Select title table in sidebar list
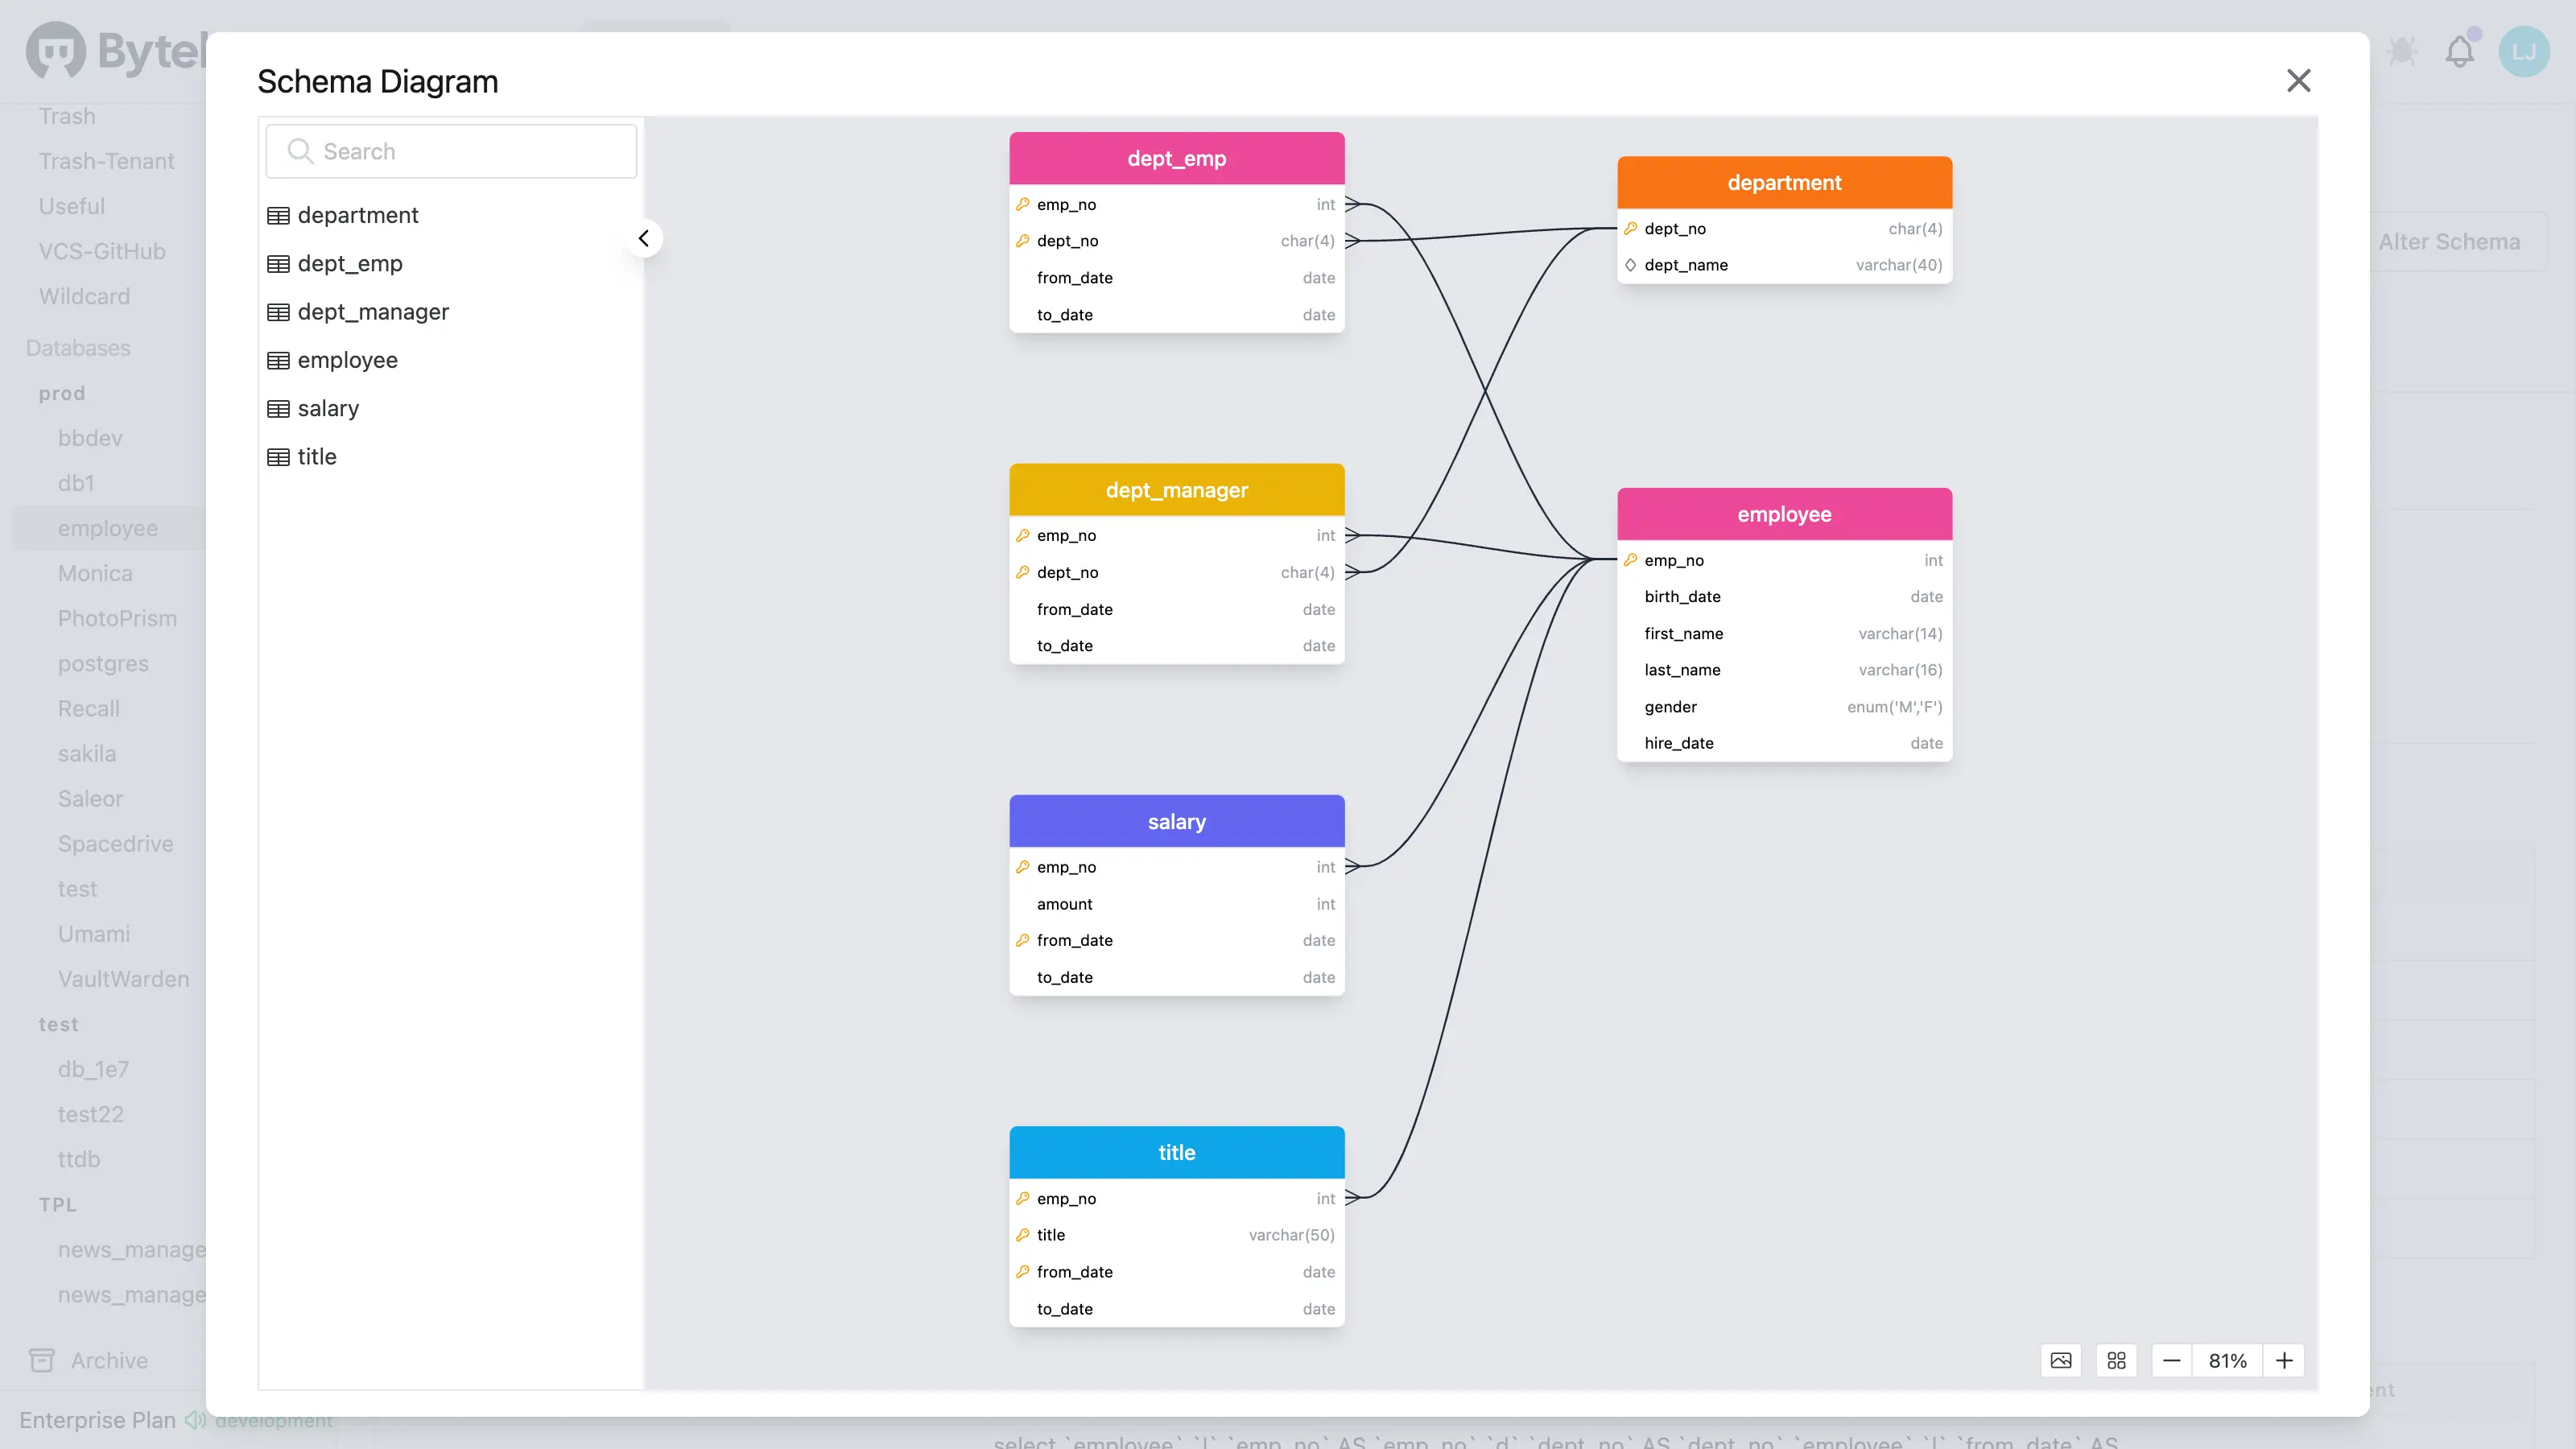Image resolution: width=2576 pixels, height=1449 pixels. pos(316,457)
